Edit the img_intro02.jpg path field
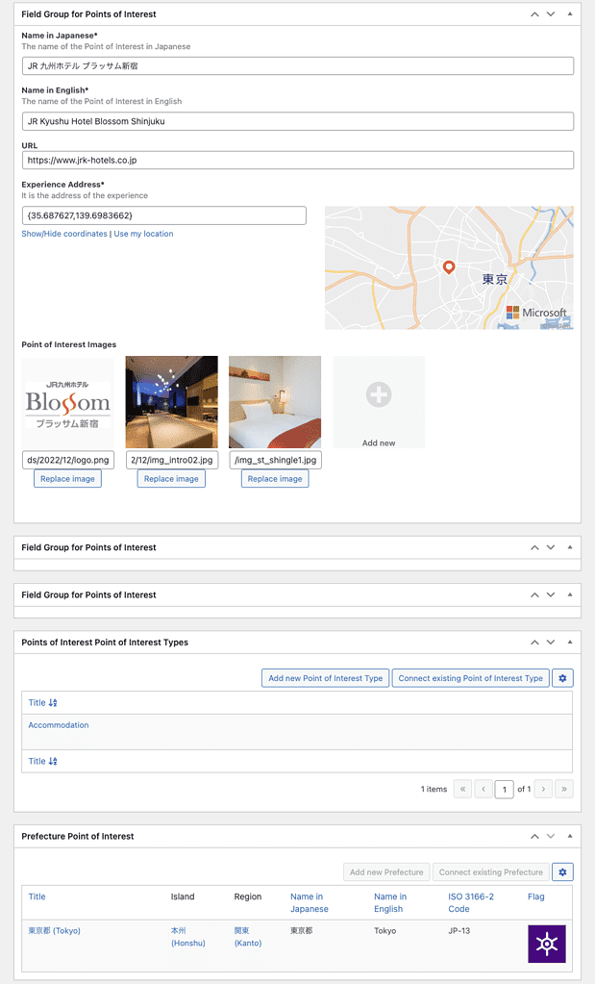 click(172, 460)
